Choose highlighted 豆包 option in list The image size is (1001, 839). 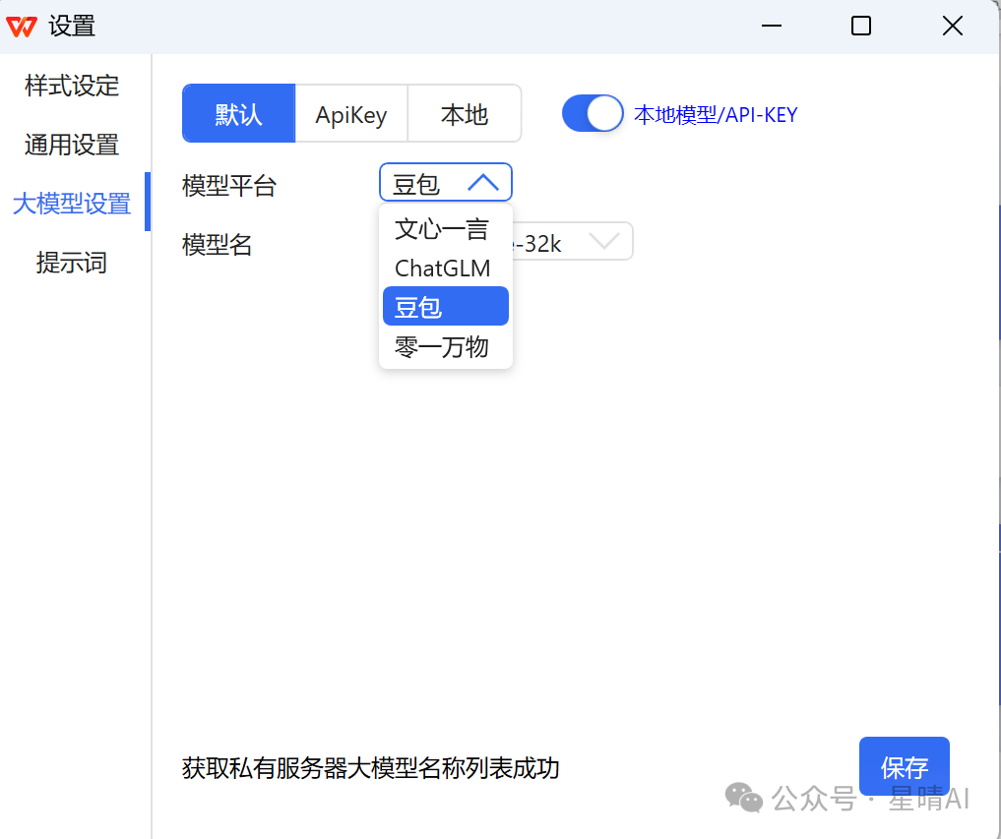446,306
